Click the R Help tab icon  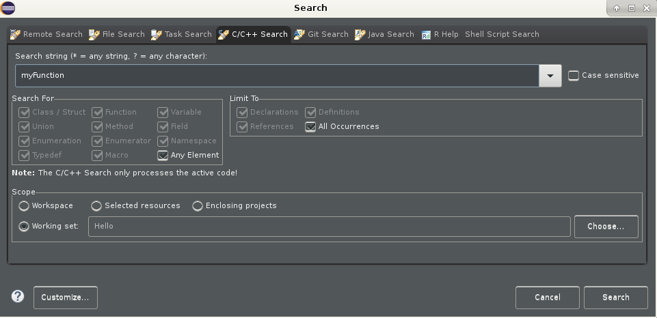pos(426,35)
